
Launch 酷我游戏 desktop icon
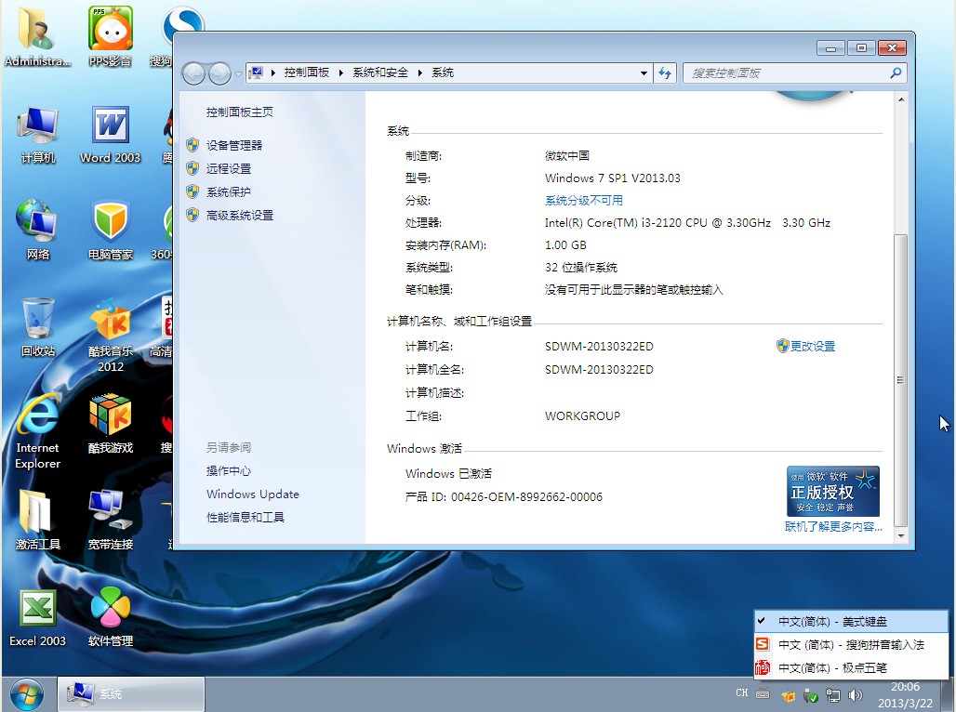pyautogui.click(x=111, y=424)
